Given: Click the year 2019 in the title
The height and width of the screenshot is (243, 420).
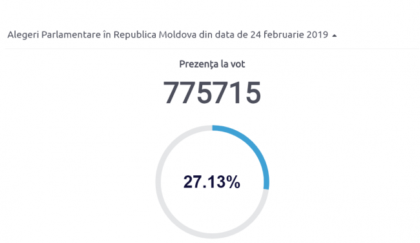Looking at the screenshot, I should 317,35.
